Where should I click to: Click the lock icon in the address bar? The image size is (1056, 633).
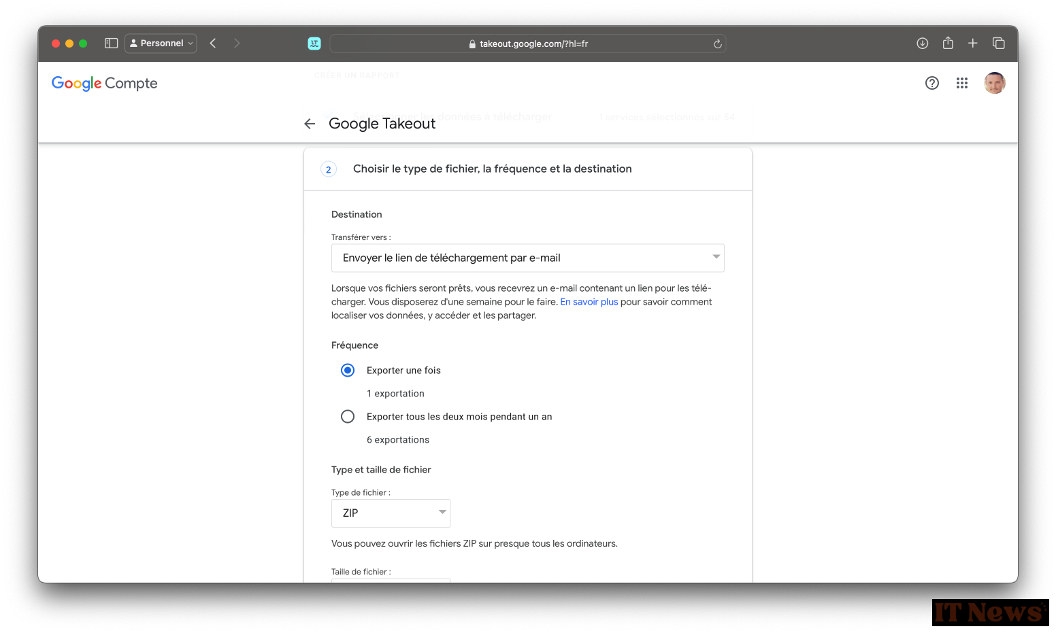(x=472, y=44)
